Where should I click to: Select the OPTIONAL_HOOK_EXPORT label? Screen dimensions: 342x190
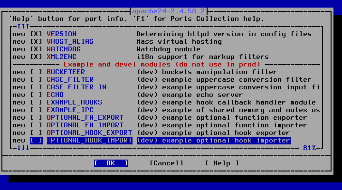(89, 133)
